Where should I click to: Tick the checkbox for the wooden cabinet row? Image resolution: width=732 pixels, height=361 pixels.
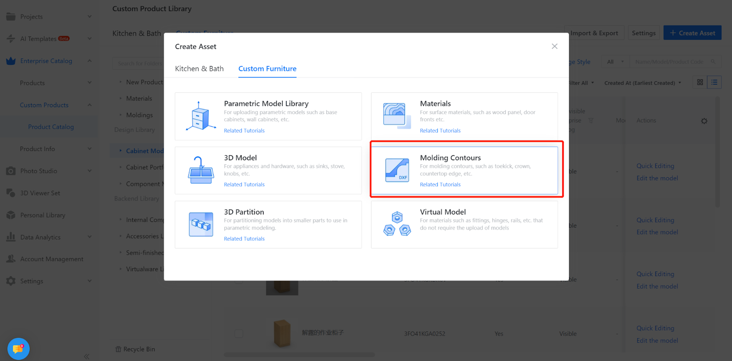pos(239,334)
